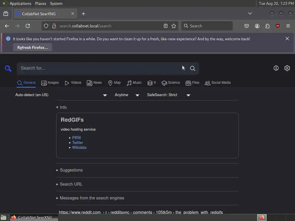Viewport: 295px width, 221px height.
Task: Open the About info icon
Action: pyautogui.click(x=276, y=68)
